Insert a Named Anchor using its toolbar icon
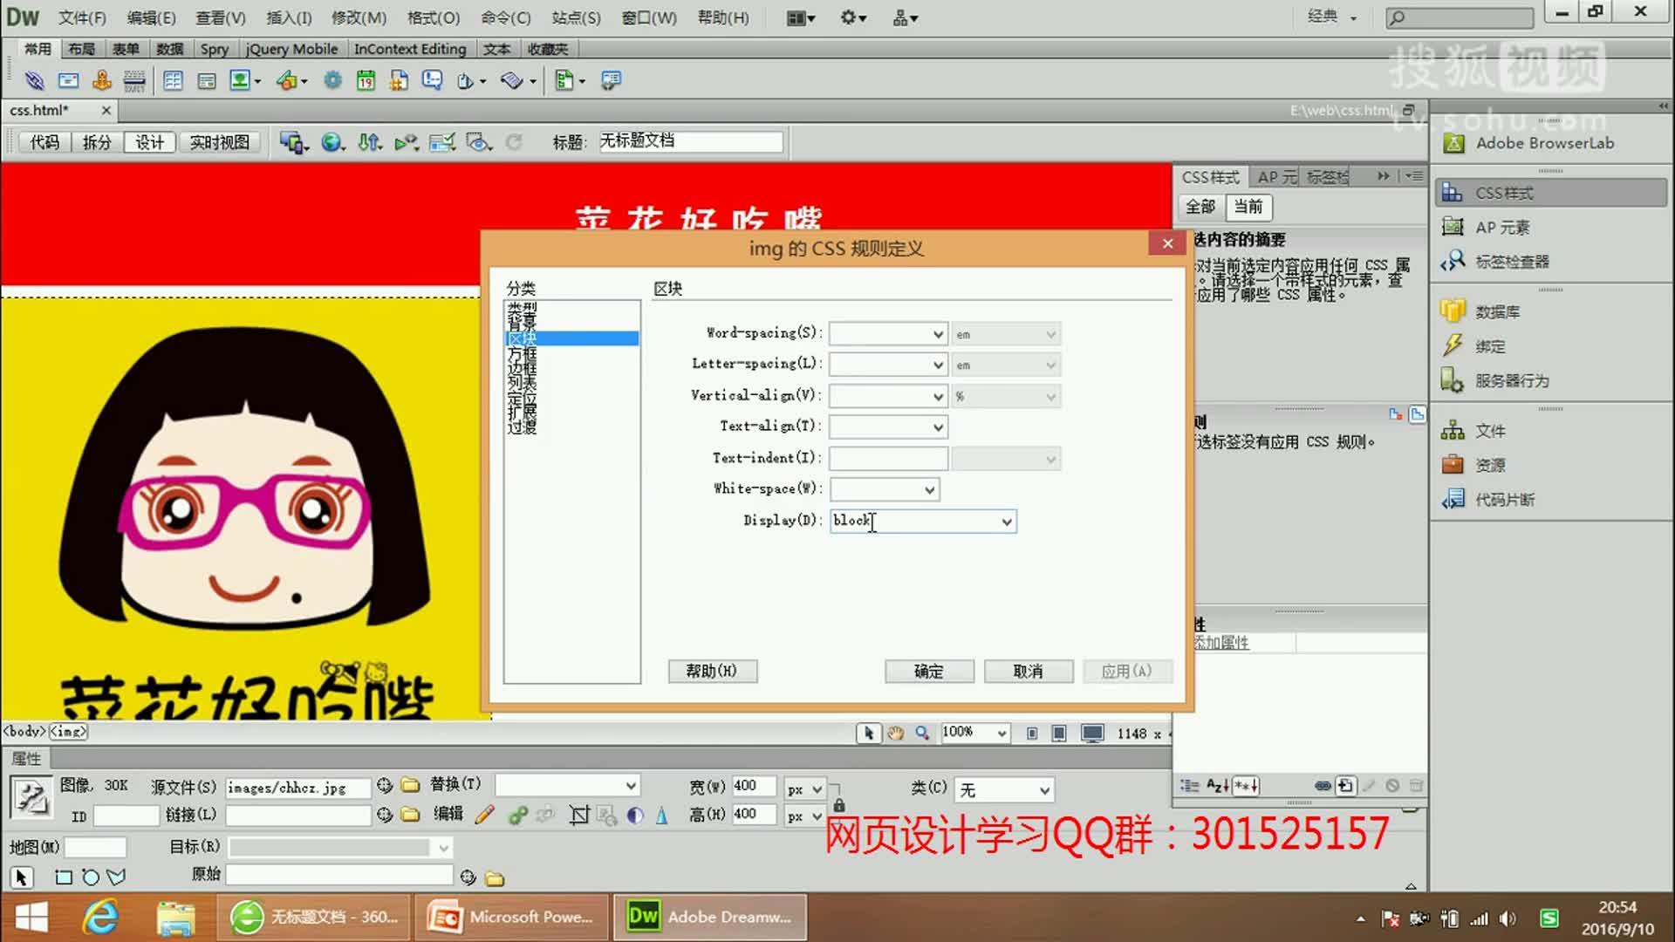Image resolution: width=1675 pixels, height=942 pixels. [101, 80]
